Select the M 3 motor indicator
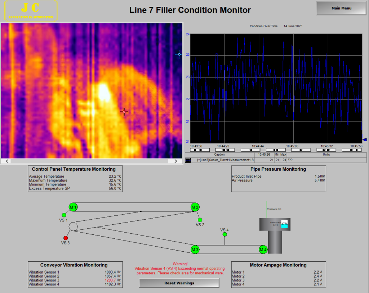Screen dimensions: 369x293 point(195,249)
